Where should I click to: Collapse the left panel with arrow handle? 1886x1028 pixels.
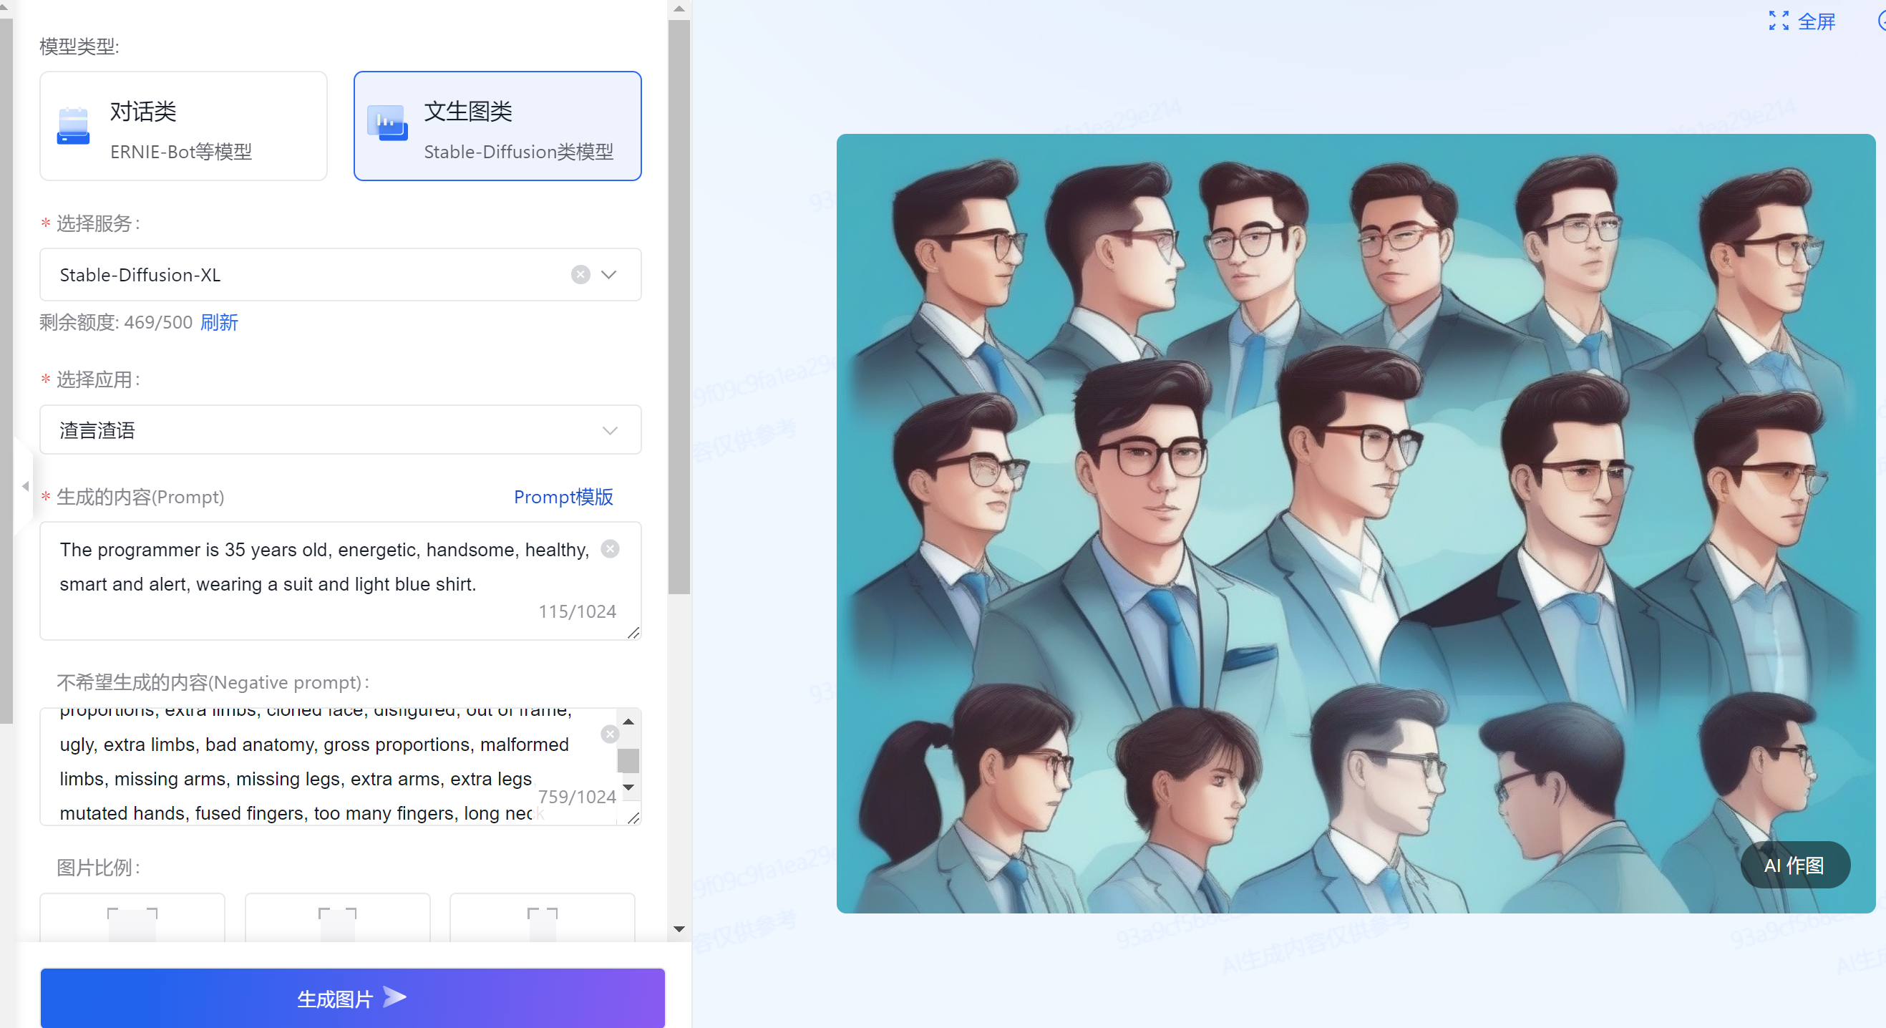(x=25, y=486)
